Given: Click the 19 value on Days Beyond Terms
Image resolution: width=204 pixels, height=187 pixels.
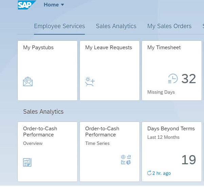Looking at the screenshot, I should [189, 160].
